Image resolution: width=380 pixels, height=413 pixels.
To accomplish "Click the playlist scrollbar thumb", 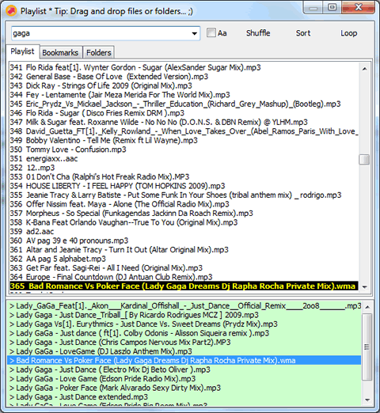I will click(364, 159).
